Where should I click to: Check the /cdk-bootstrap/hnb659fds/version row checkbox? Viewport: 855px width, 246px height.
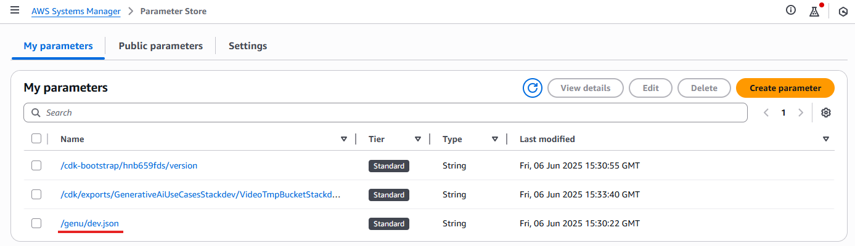[x=36, y=165]
